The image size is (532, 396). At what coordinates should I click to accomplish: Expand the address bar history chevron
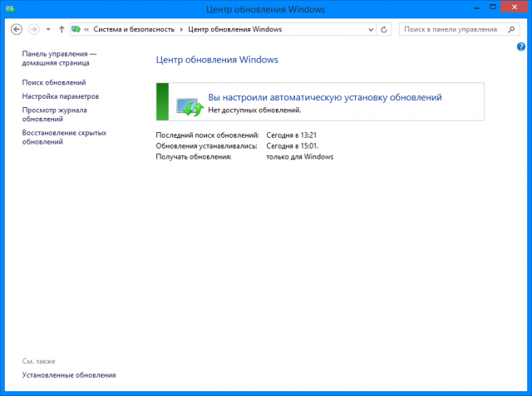[371, 30]
